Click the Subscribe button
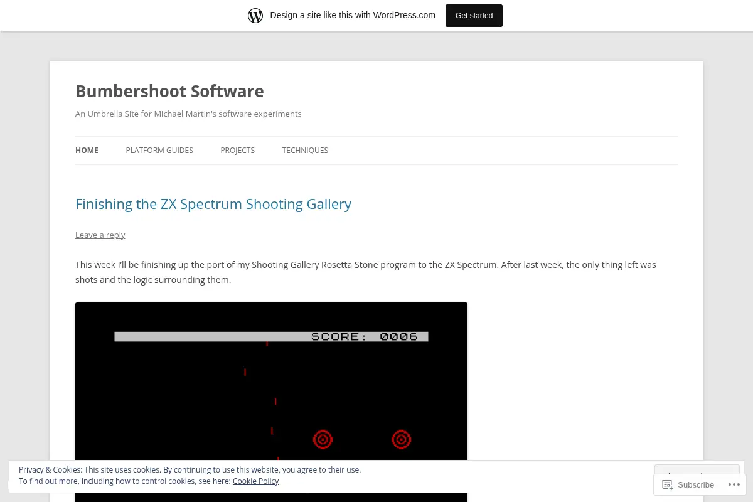 point(688,484)
